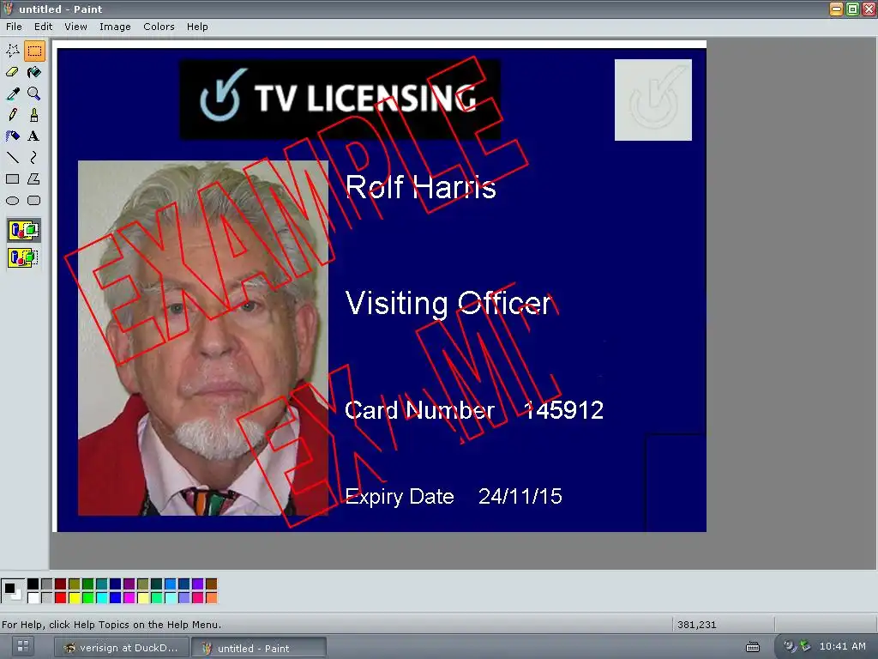Open the Help menu

(197, 27)
